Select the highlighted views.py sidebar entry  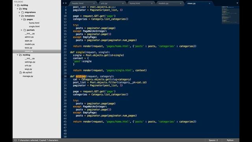pyautogui.click(x=37, y=51)
